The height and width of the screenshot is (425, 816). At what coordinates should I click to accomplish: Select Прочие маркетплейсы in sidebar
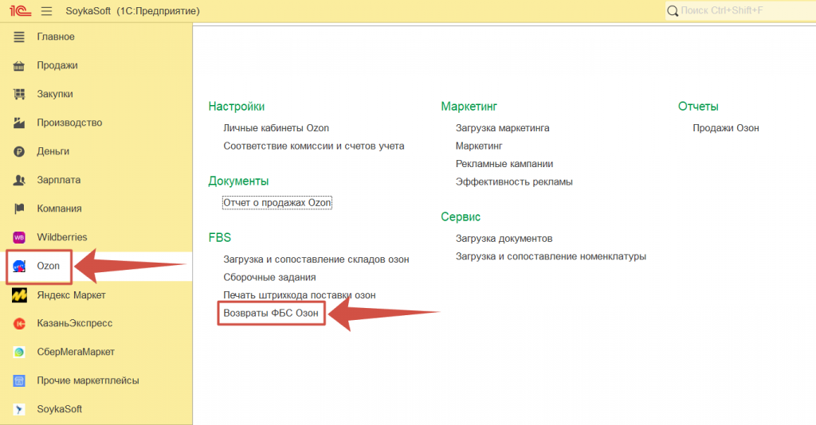coord(88,380)
